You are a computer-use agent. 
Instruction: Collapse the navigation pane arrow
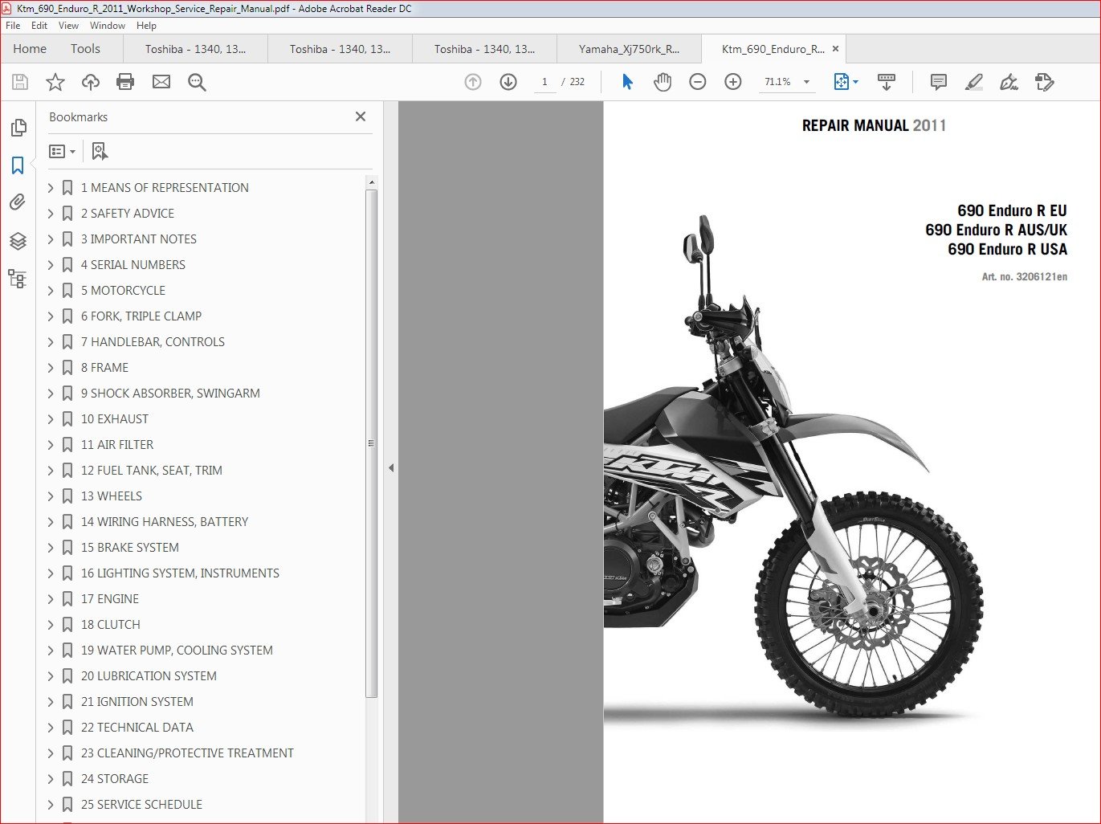tap(391, 467)
